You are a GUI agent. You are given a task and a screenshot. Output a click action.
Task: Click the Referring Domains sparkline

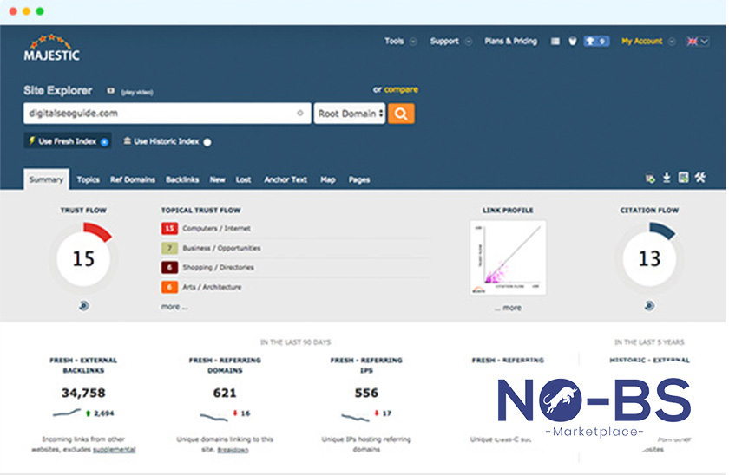click(213, 418)
